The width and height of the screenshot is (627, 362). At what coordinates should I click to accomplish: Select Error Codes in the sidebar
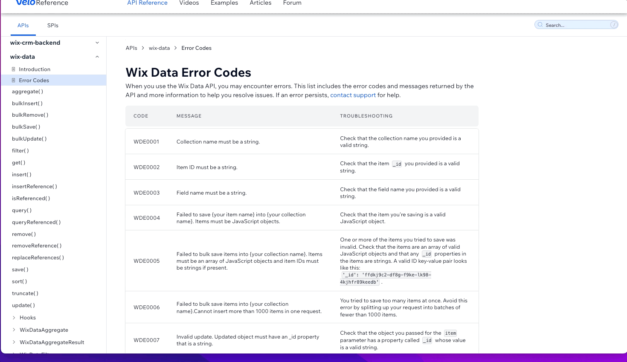click(53, 80)
